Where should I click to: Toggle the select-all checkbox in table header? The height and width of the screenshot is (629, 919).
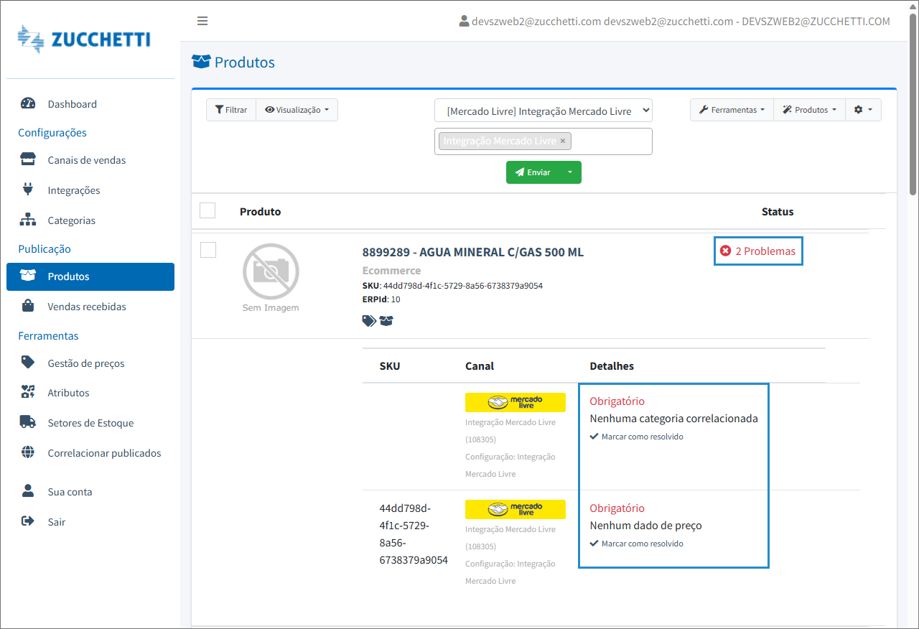click(207, 210)
